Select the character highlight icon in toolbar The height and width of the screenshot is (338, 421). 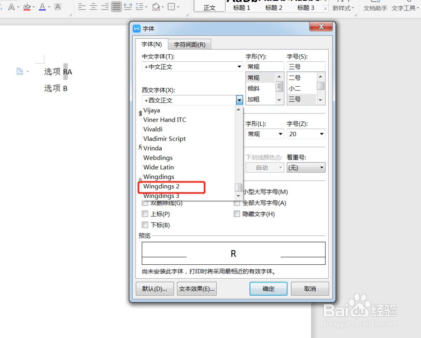click(26, 7)
